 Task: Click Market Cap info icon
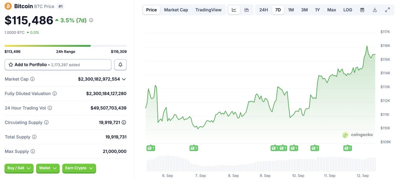tap(32, 79)
